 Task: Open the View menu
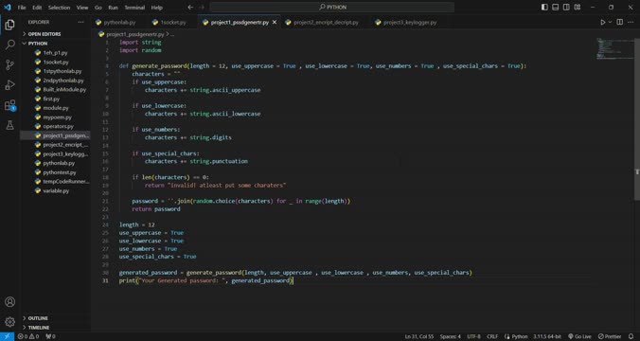[x=82, y=8]
